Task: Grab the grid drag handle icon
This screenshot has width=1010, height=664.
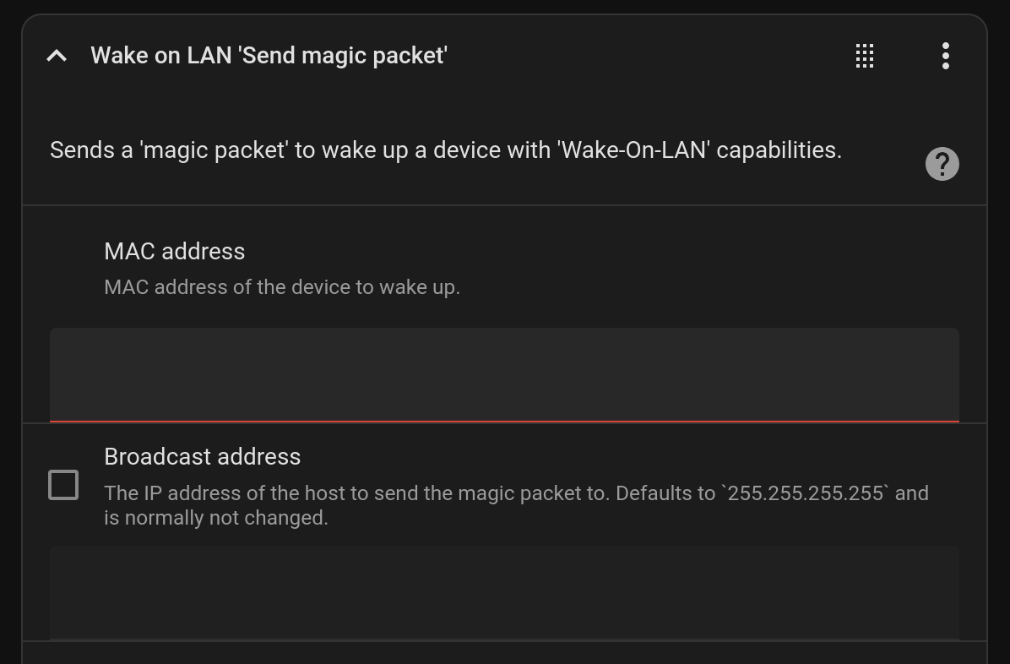Action: click(x=865, y=56)
